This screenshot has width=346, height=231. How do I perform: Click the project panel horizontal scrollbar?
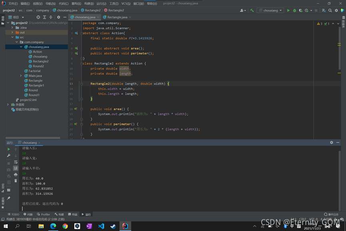[33, 138]
